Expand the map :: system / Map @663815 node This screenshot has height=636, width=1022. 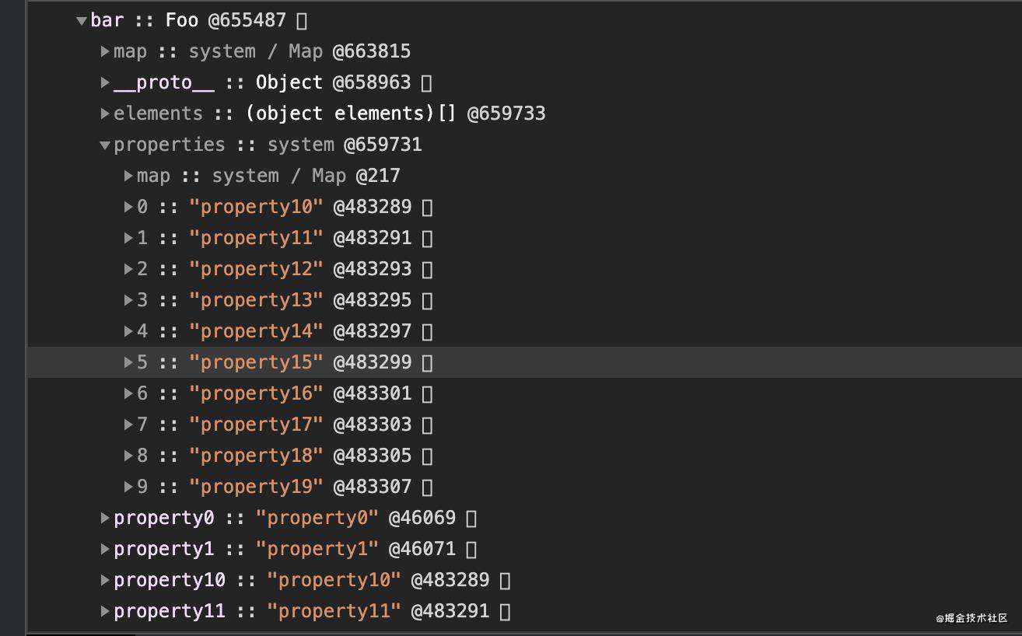click(x=105, y=51)
